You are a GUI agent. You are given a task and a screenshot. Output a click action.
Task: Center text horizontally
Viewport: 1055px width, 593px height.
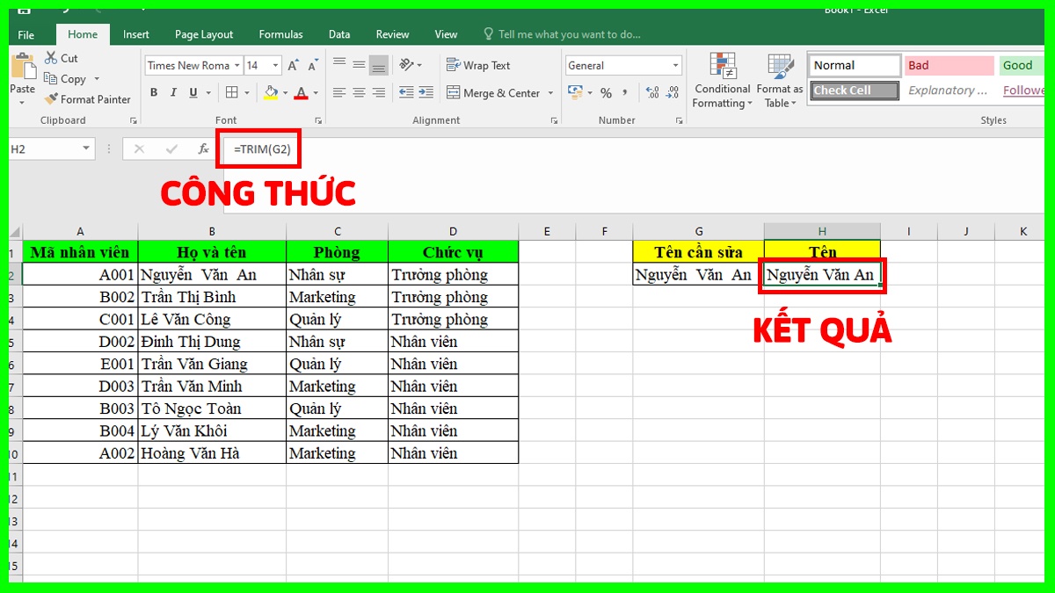(359, 92)
